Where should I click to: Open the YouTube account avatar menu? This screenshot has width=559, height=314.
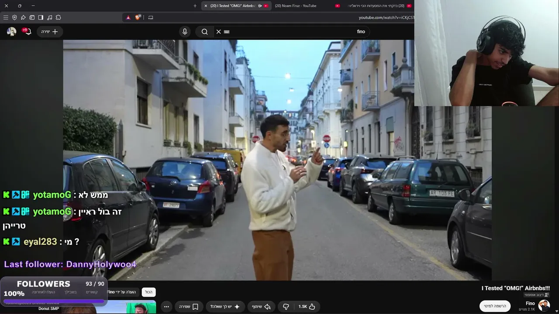click(x=12, y=31)
